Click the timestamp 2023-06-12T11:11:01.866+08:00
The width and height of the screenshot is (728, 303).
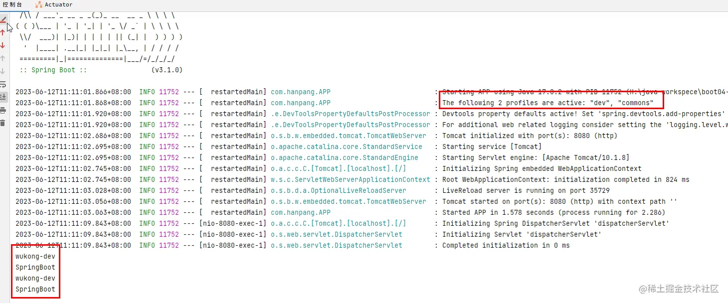tap(73, 92)
